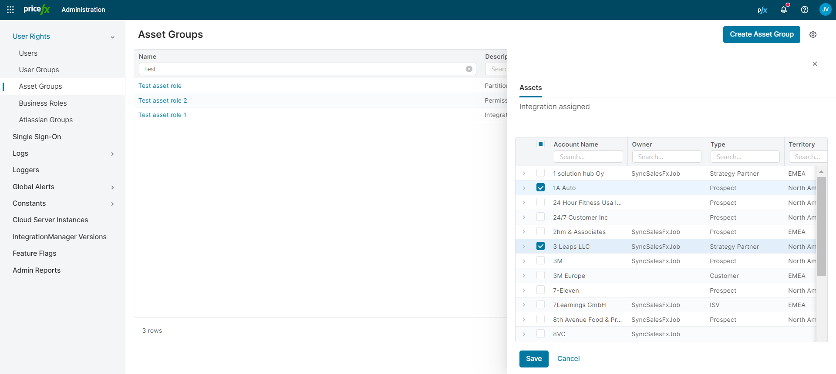
Task: Collapse the User Rights sidebar section
Action: pyautogui.click(x=112, y=37)
